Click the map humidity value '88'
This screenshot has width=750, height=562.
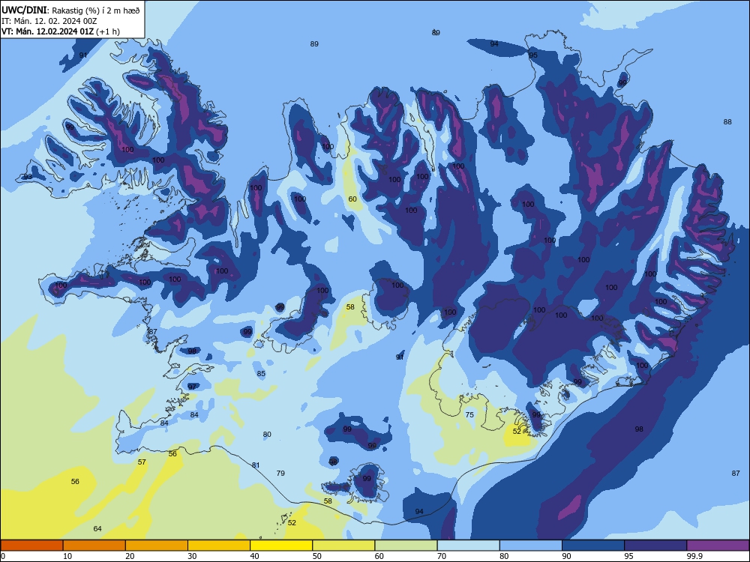click(727, 122)
